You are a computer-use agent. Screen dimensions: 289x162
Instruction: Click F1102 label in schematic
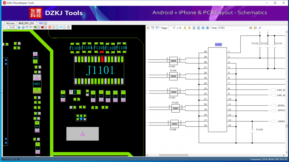175,103
